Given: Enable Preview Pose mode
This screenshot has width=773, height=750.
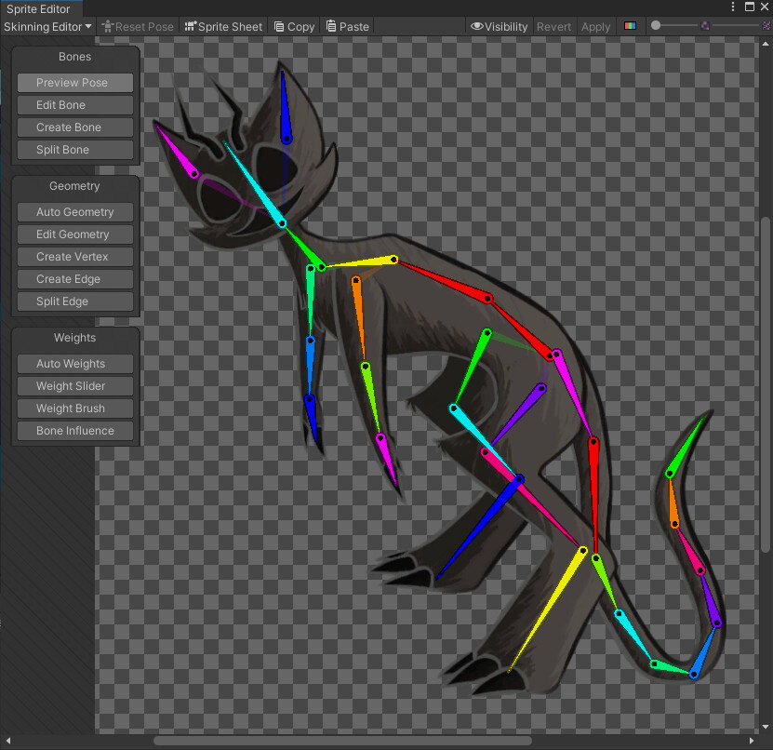Looking at the screenshot, I should click(x=74, y=82).
